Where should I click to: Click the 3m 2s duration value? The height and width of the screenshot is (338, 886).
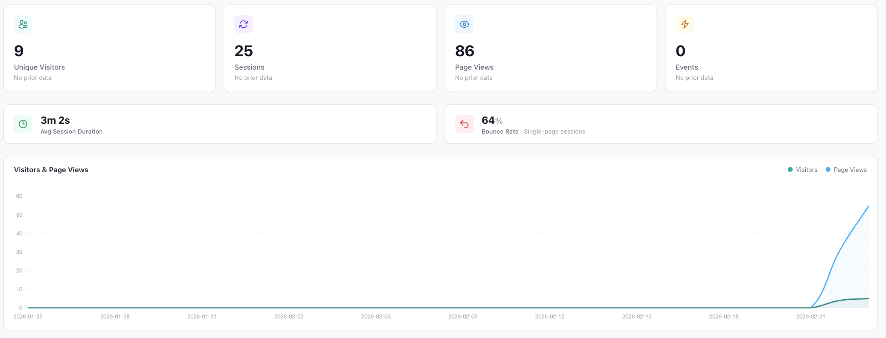(x=55, y=121)
